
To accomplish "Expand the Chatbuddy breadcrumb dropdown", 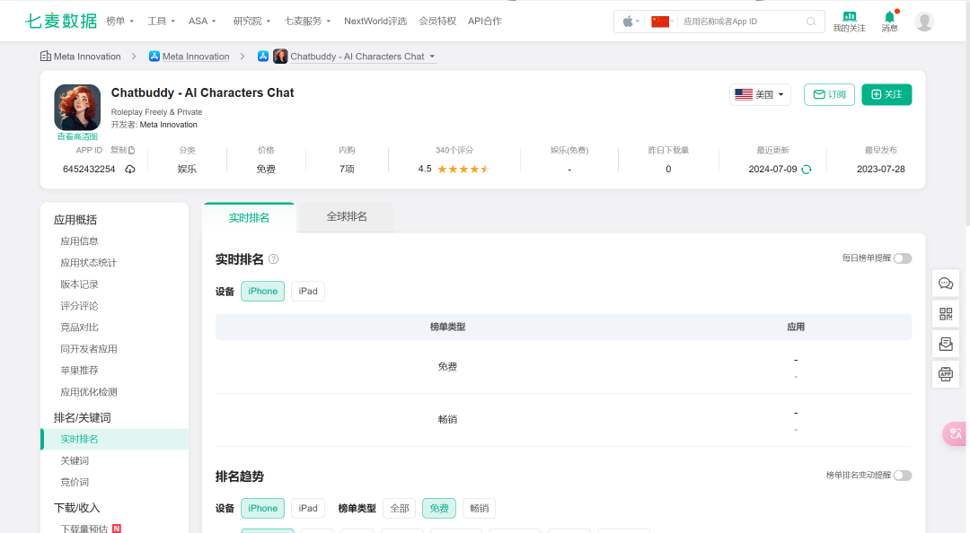I will [x=432, y=57].
